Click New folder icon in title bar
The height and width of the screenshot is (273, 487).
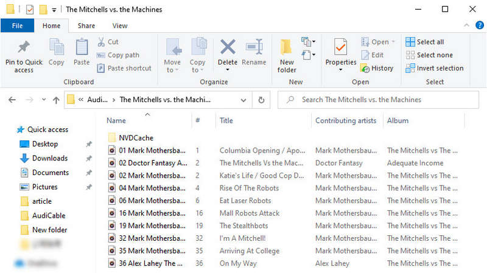point(43,10)
